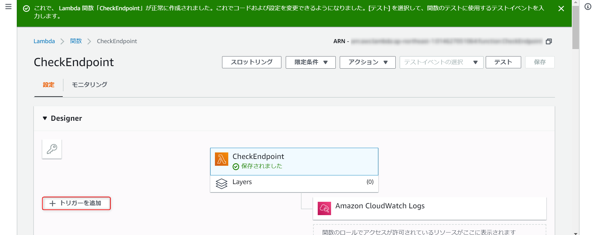Viewport: 596px width, 235px height.
Task: Click the key permissions icon
Action: tap(52, 149)
